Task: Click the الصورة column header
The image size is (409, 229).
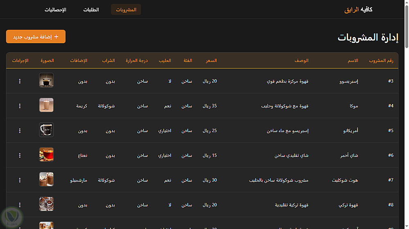Action: click(x=47, y=61)
